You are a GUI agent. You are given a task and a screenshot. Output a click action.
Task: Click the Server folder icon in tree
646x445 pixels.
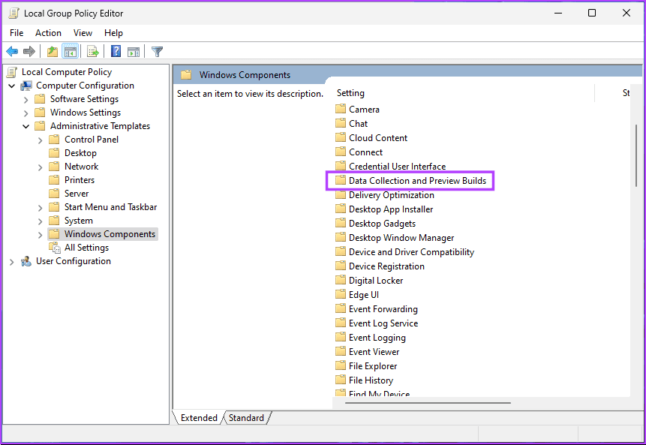(x=54, y=194)
